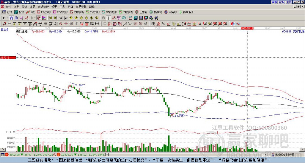Click the colored flag icon

(44, 18)
